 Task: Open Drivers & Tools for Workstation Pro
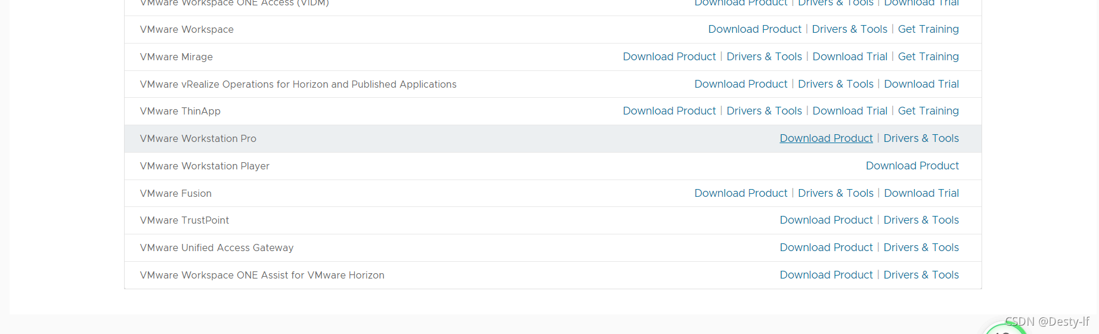921,138
